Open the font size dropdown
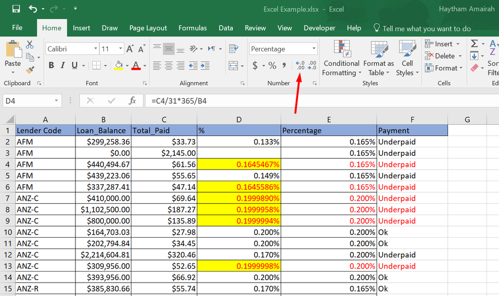499x296 pixels. (120, 48)
